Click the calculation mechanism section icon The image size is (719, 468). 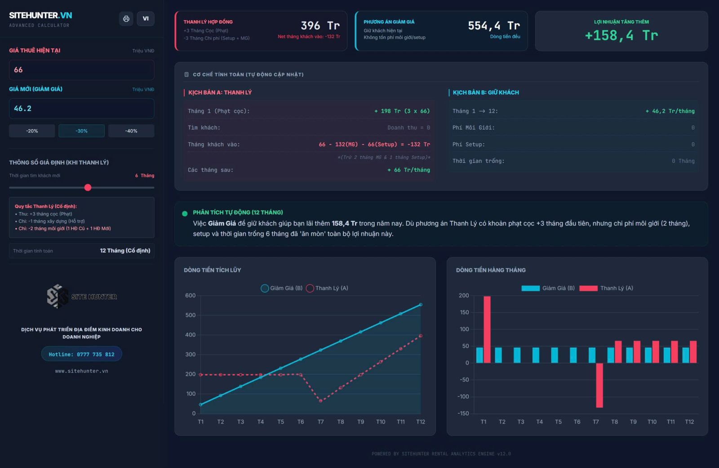[x=186, y=74]
